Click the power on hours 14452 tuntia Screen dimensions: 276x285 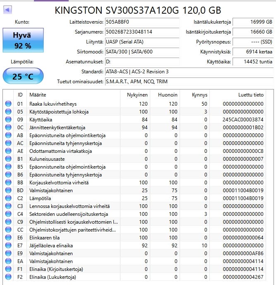(x=253, y=62)
